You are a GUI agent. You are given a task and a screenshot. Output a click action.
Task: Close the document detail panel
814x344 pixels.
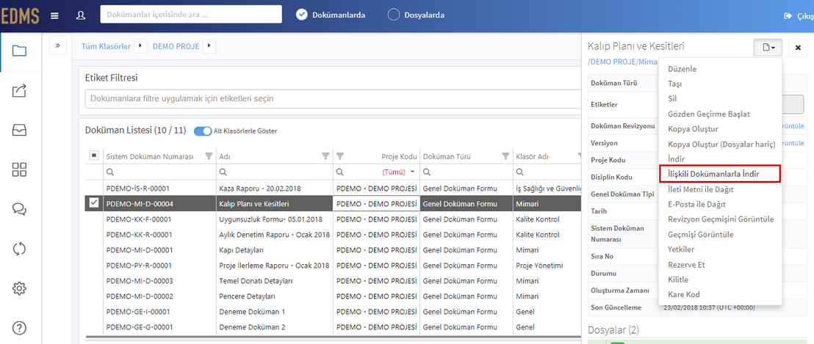(798, 48)
